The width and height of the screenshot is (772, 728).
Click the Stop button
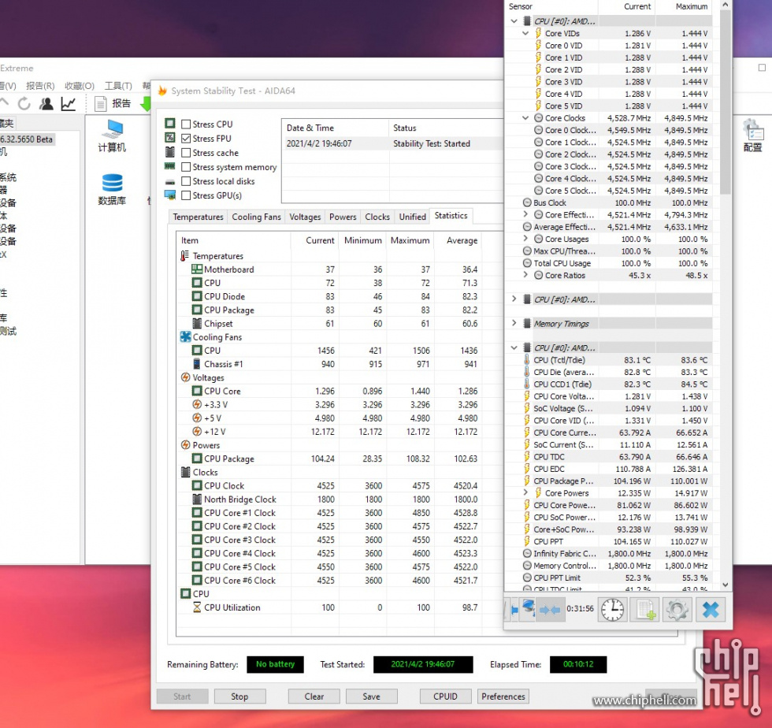pos(239,696)
